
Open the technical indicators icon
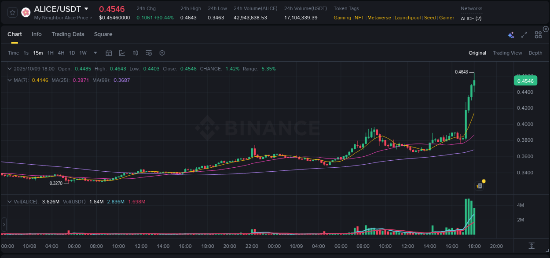(135, 53)
